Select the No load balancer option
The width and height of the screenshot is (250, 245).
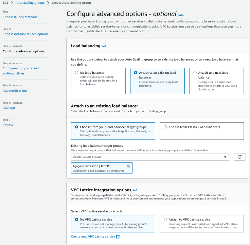[77, 73]
